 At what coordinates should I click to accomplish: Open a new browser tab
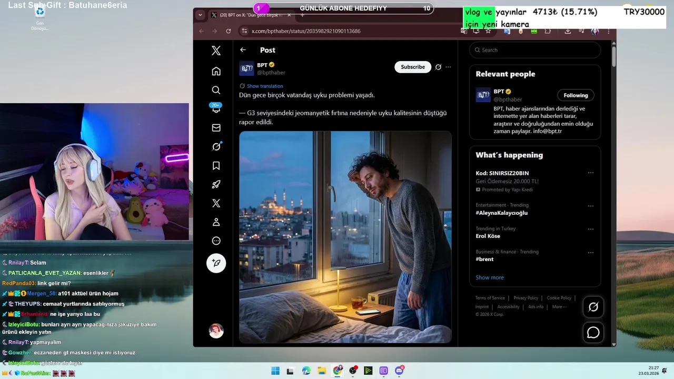[x=302, y=15]
